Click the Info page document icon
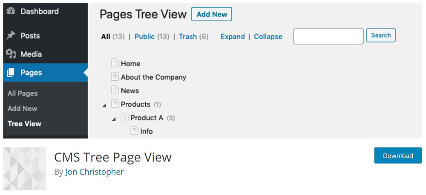This screenshot has width=426, height=195. click(x=134, y=131)
